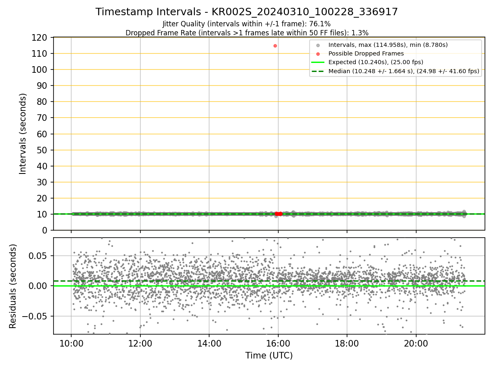Click the 18:00 x-axis tick label
This screenshot has width=494, height=370.
pos(347,343)
